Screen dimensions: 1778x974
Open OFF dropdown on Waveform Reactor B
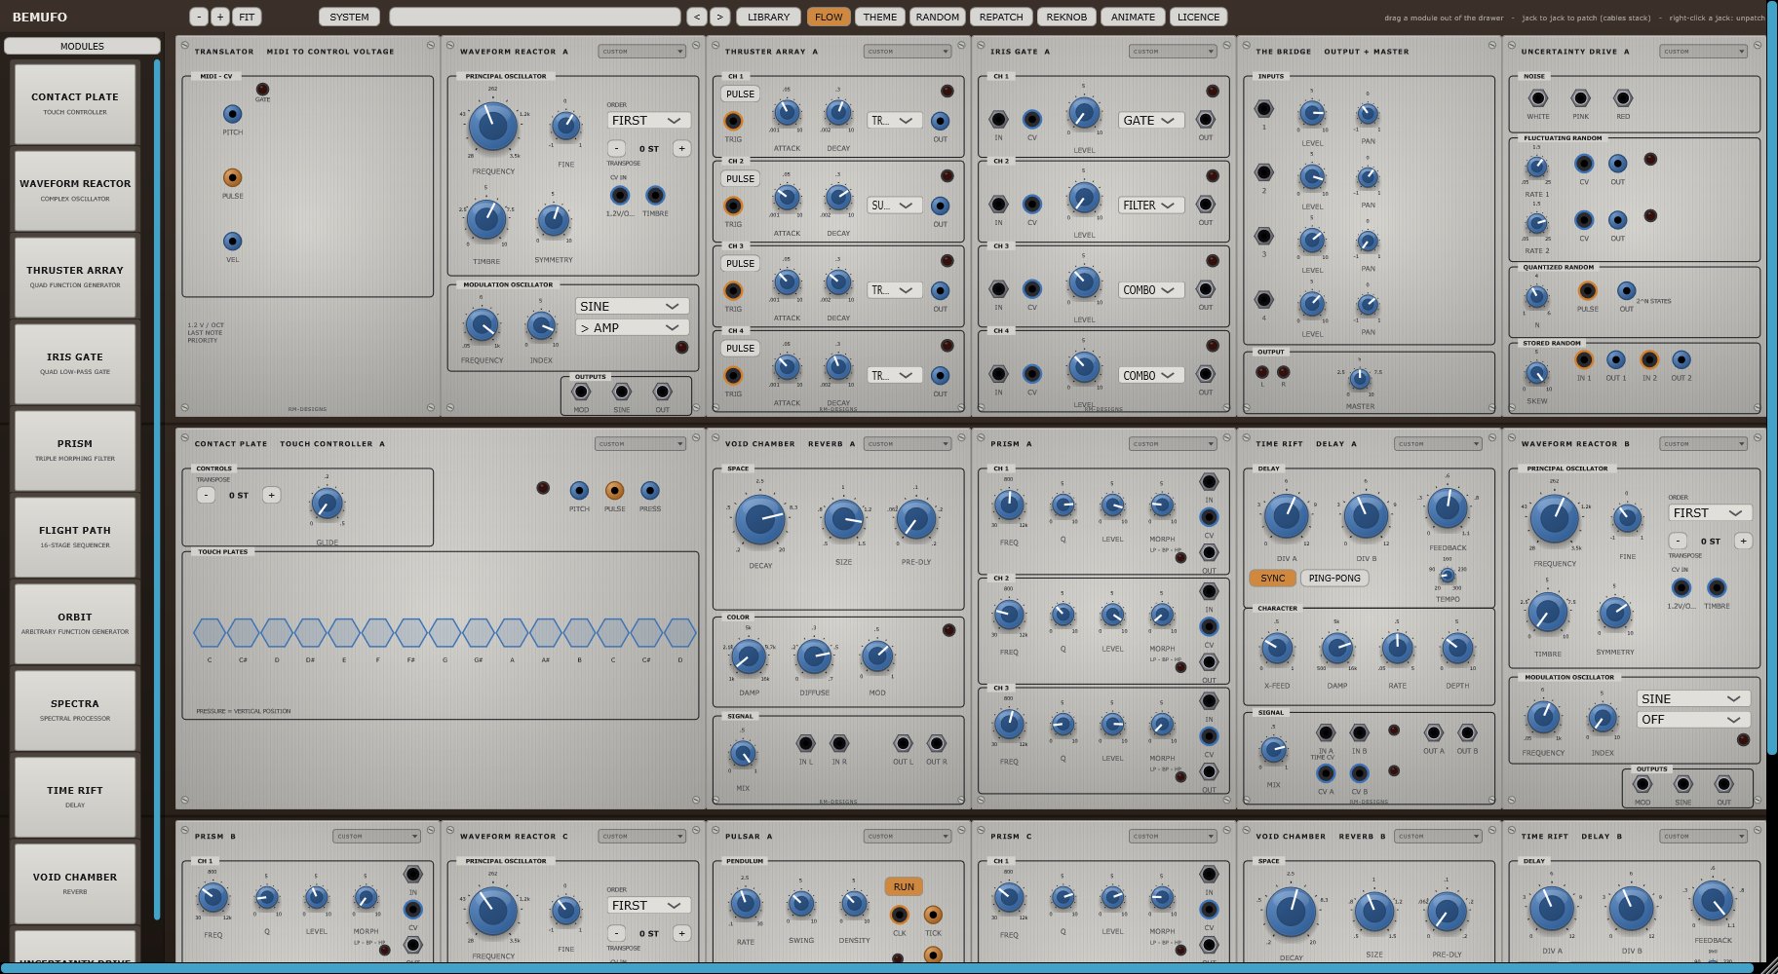1694,720
